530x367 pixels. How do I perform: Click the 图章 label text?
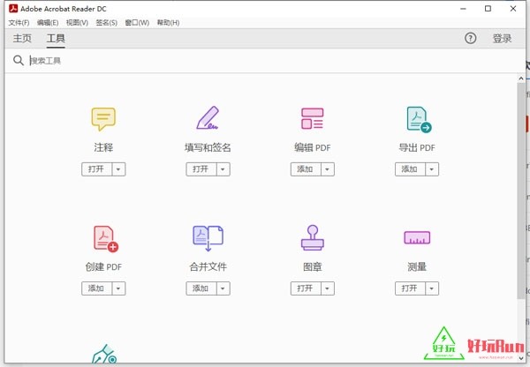click(313, 266)
